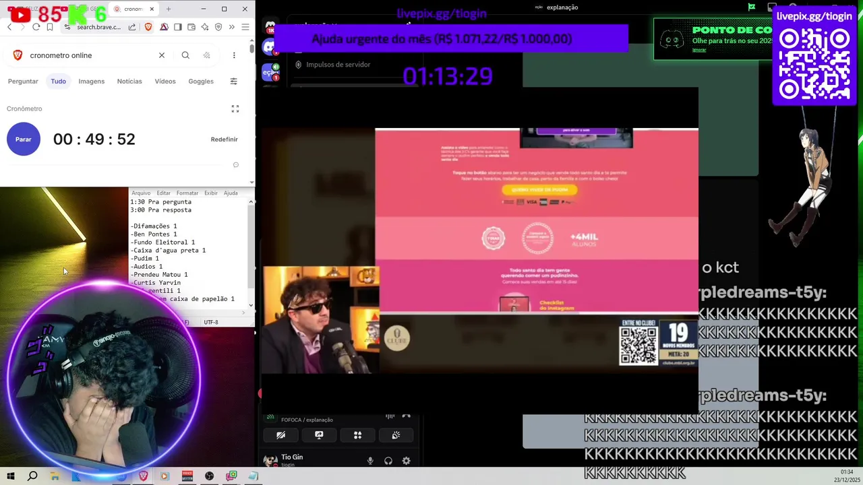Image resolution: width=863 pixels, height=485 pixels.
Task: Click the AI answer sparkle icon in search box
Action: click(x=206, y=55)
